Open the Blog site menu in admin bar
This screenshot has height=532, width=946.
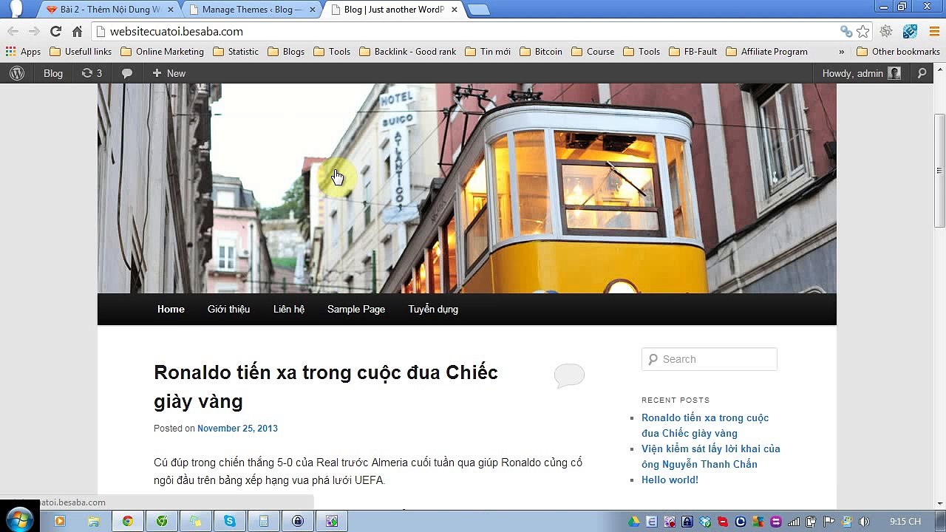click(53, 73)
